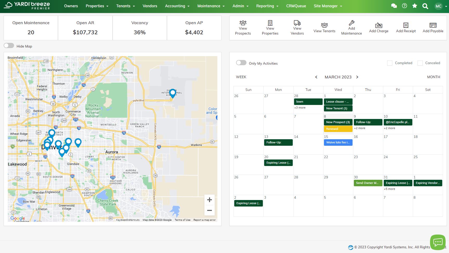The image size is (449, 253).
Task: Expand the Maintenance dropdown menu
Action: pyautogui.click(x=211, y=6)
